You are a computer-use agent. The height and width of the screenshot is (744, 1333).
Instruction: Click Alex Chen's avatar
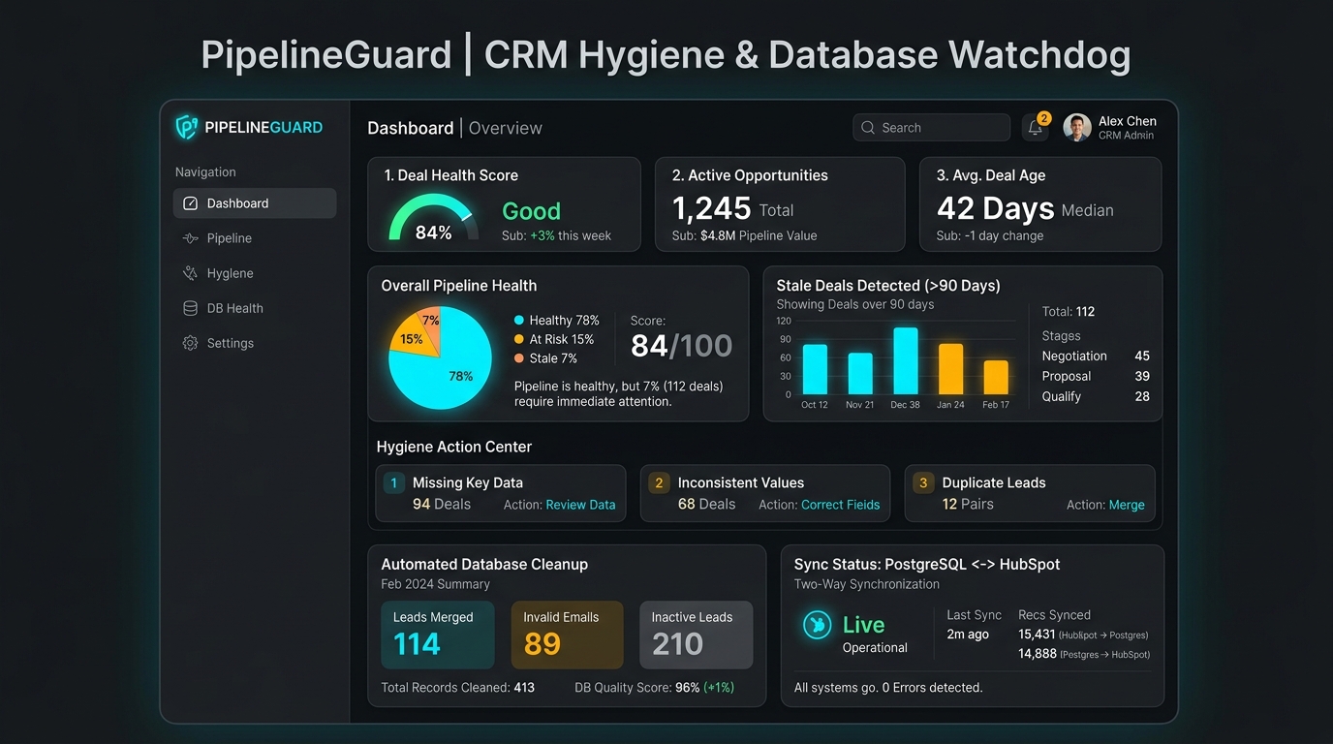pyautogui.click(x=1077, y=128)
